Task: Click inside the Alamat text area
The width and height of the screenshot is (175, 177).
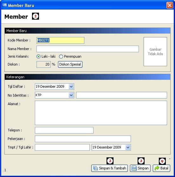Action: 101,113
